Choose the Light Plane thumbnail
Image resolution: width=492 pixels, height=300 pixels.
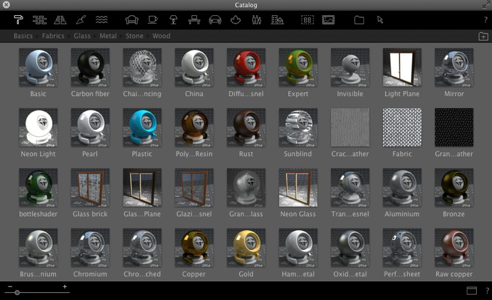pos(402,67)
